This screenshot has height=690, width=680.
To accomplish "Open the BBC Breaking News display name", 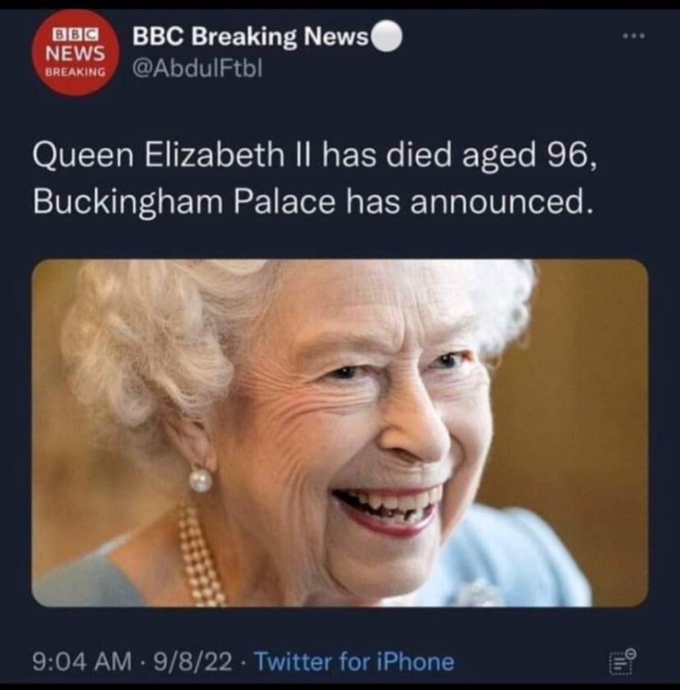I will [x=250, y=36].
